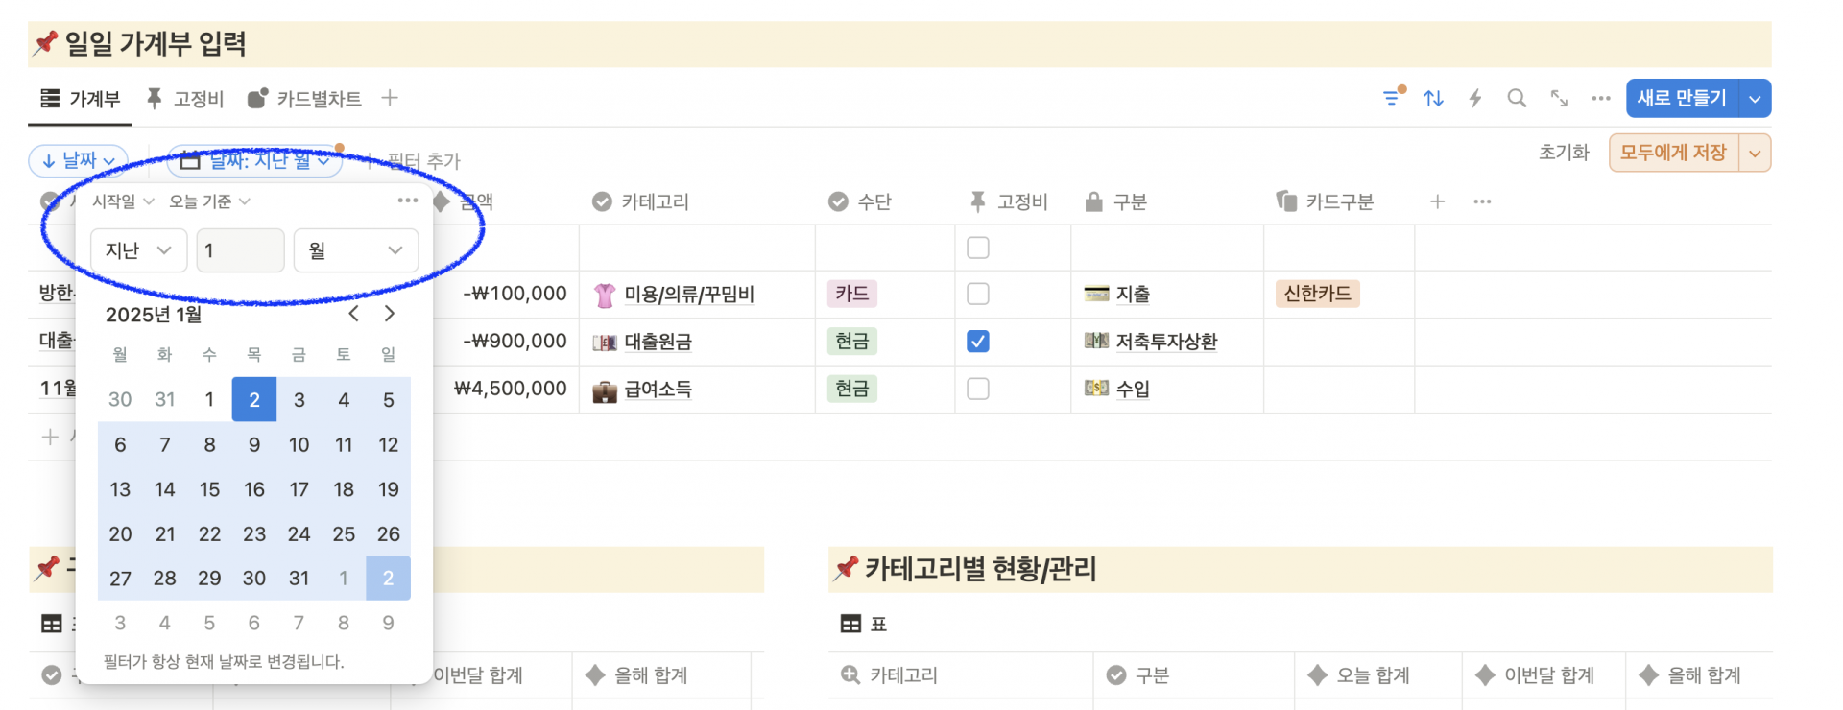1843x710 pixels.
Task: Click the 초기화 reset link
Action: tap(1563, 152)
